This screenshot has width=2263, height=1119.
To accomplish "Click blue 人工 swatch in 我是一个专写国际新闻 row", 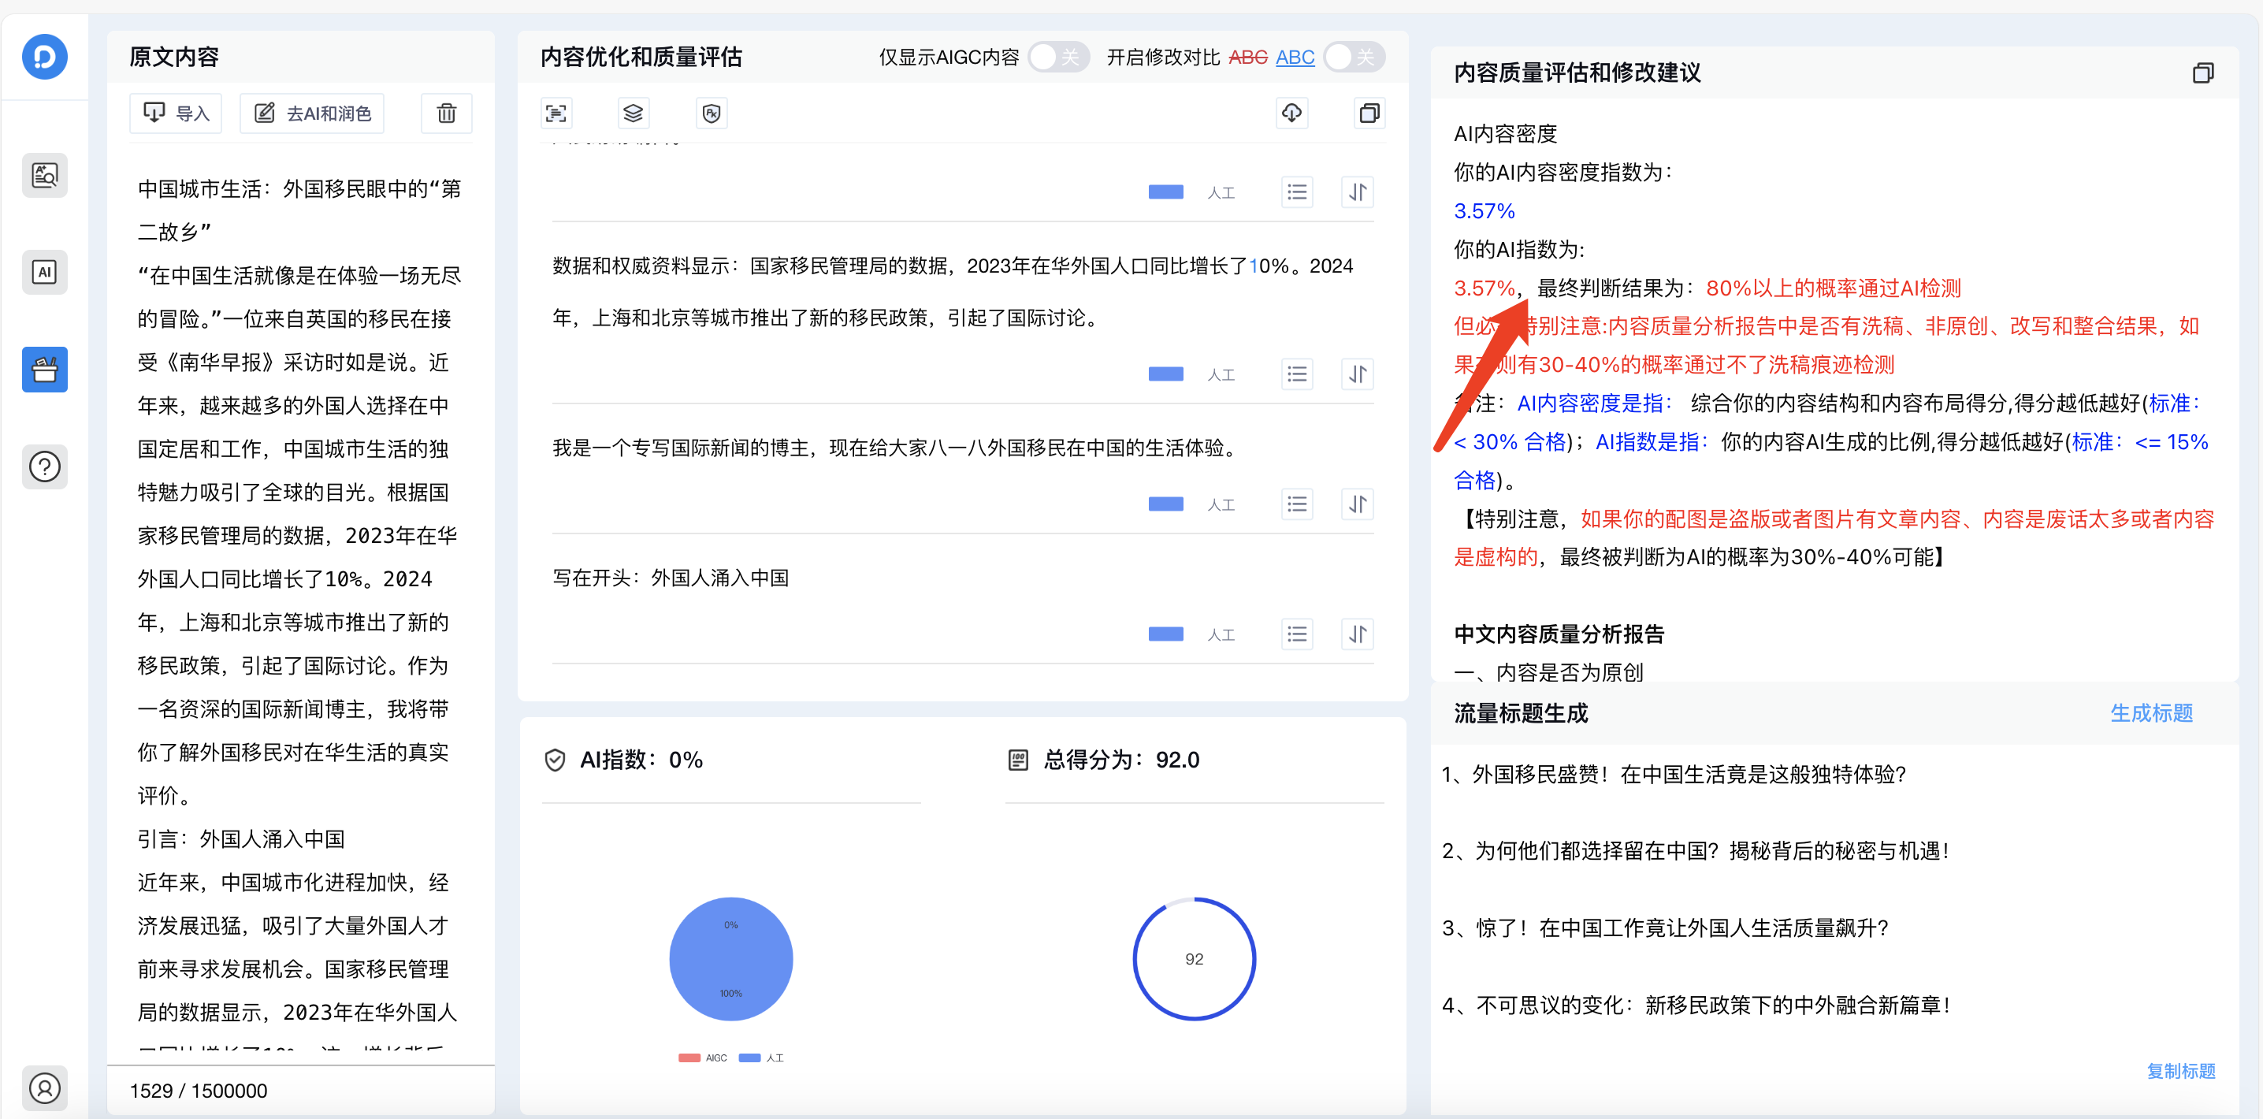I will (x=1165, y=505).
